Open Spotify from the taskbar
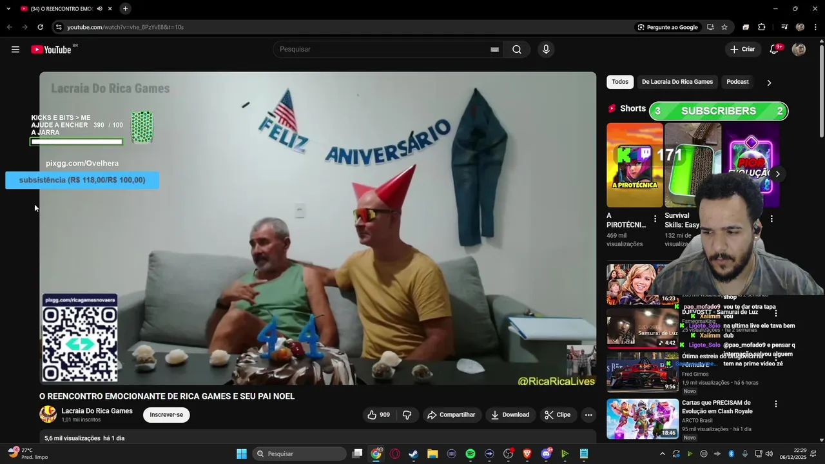This screenshot has width=825, height=464. (x=471, y=454)
